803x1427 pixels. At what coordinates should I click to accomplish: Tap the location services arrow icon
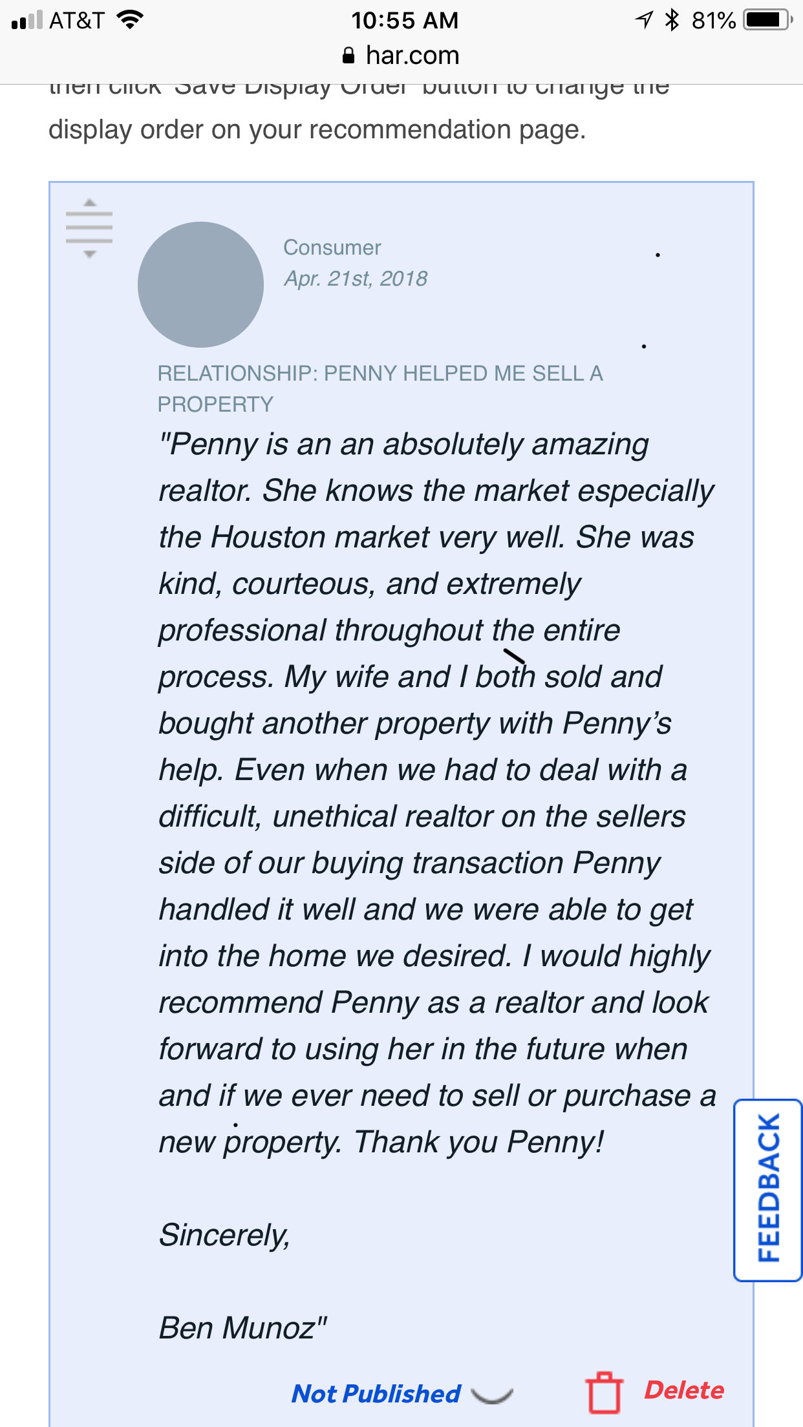point(644,20)
